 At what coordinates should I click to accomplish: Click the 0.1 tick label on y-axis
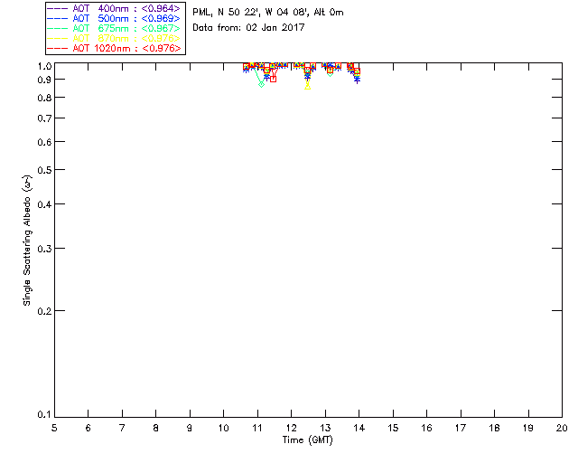click(x=44, y=415)
